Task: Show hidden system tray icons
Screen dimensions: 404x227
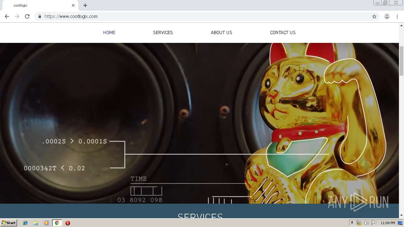Action: click(352, 223)
